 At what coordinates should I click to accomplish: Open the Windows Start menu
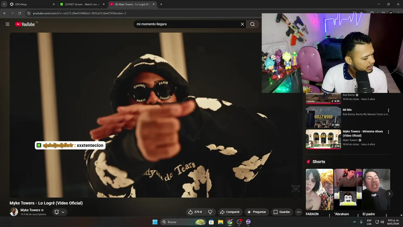[x=155, y=222]
